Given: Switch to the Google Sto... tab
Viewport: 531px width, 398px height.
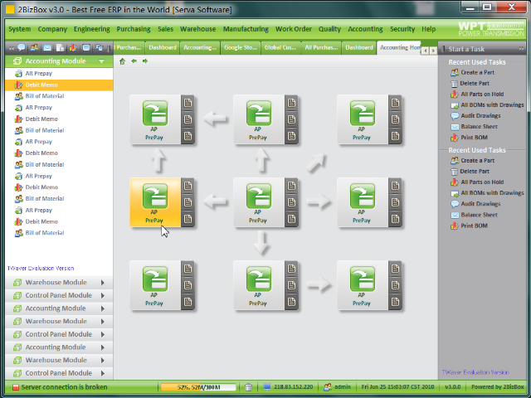Looking at the screenshot, I should point(241,48).
